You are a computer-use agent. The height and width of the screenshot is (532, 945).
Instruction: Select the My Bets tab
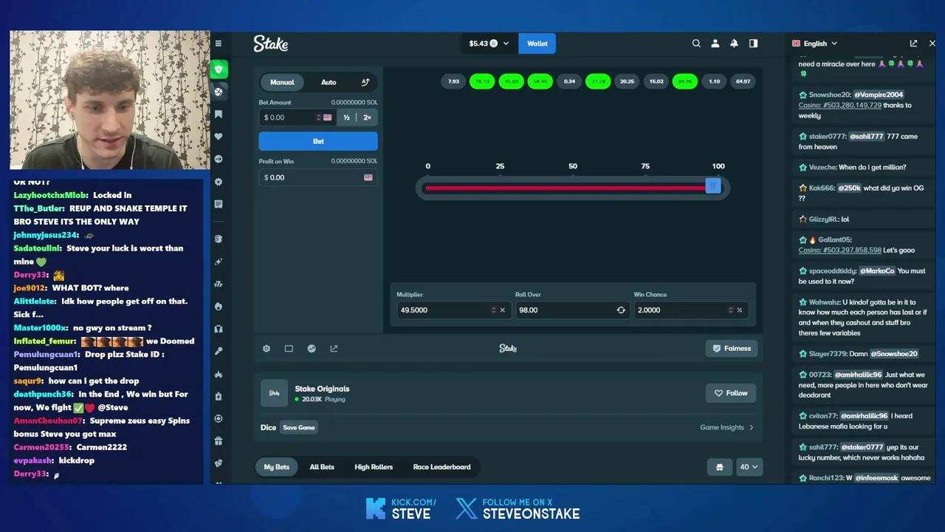pyautogui.click(x=277, y=467)
